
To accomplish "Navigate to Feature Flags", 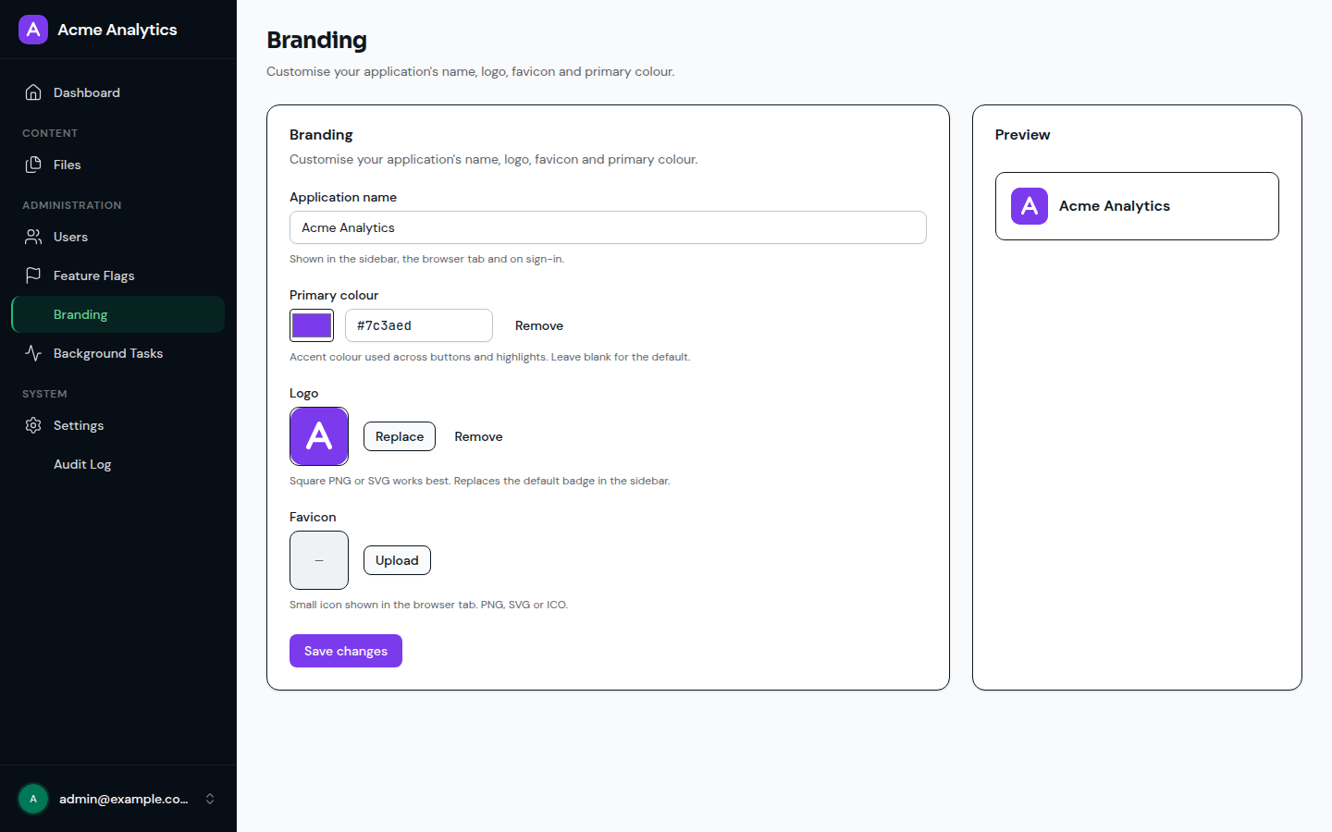I will point(118,275).
